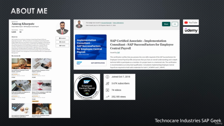Click the video play icon beside 74 videos
Viewport: 224px width, 126px height.
point(107,90)
